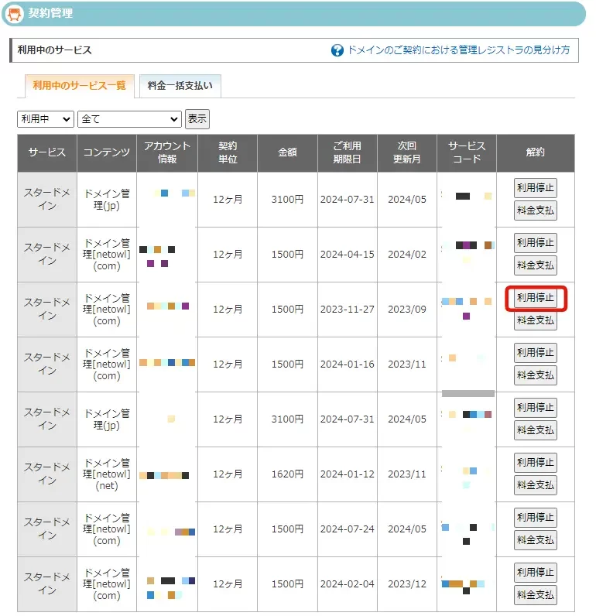
Task: Click the blue question mark help icon
Action: tap(337, 50)
